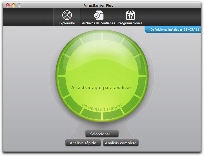Viewport: 204px width, 156px height.
Task: Click the green on-demand scanner drop zone
Action: pyautogui.click(x=102, y=76)
